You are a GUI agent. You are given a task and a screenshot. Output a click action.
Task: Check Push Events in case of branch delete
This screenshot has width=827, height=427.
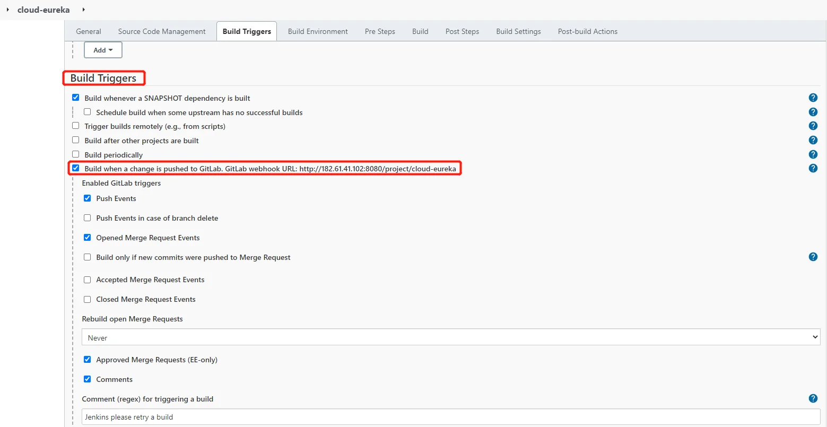(87, 217)
